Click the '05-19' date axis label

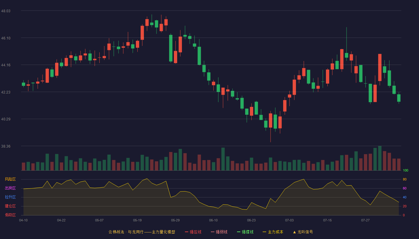[137, 220]
